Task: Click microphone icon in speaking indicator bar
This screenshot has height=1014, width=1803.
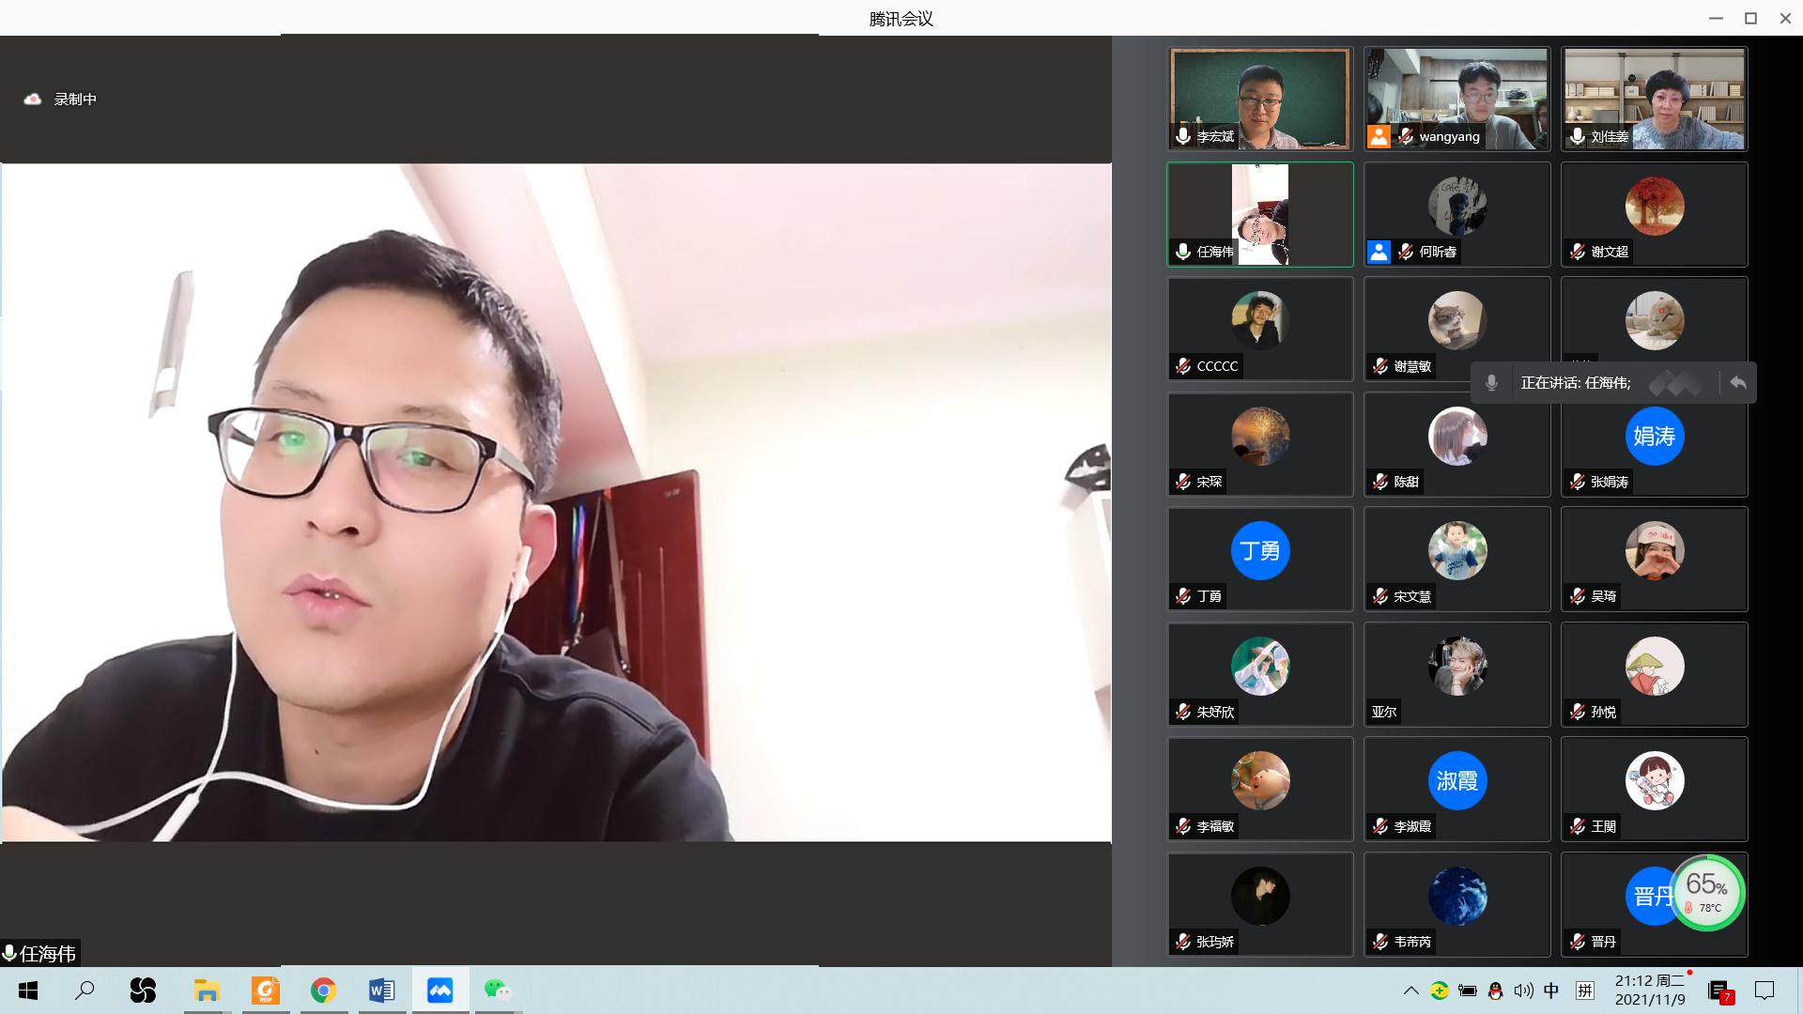Action: pos(1491,383)
